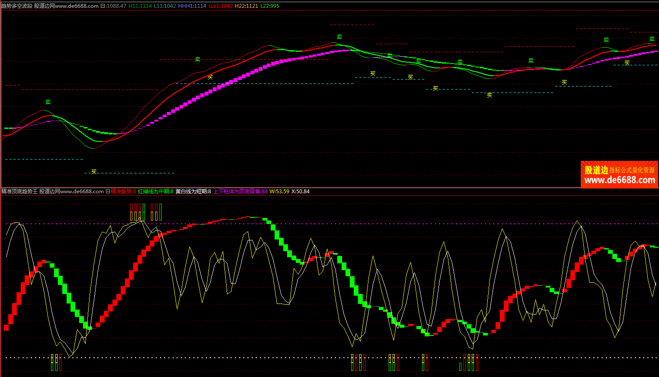The image size is (659, 377).
Task: Open the 精准顶底趋势王 indicator title
Action: click(x=19, y=192)
